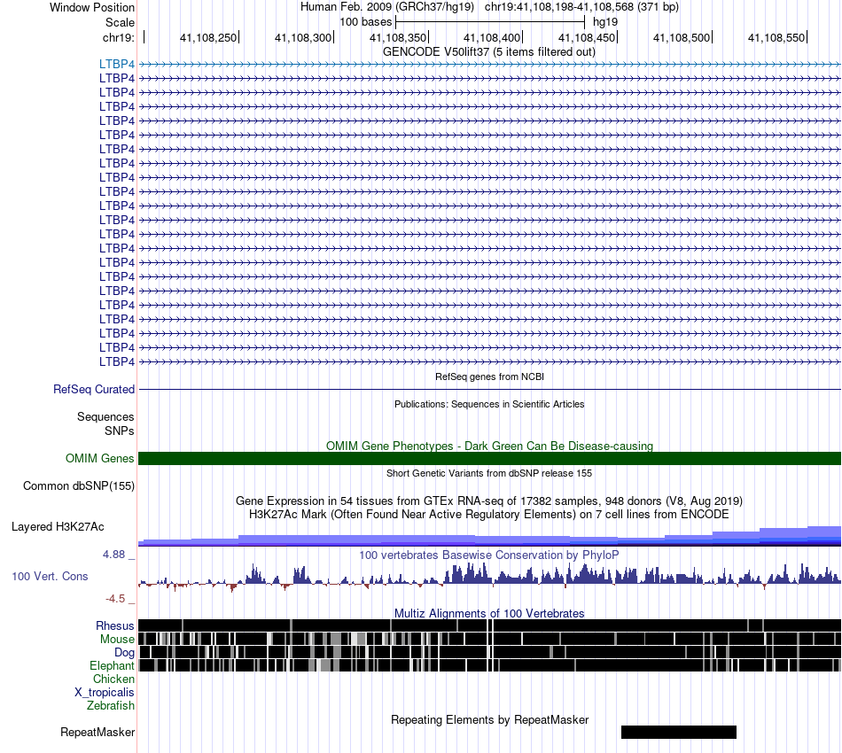
Task: Click the RepeatMasker track label
Action: 97,732
